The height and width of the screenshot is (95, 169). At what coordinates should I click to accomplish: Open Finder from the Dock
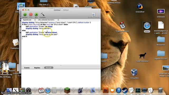9,90
